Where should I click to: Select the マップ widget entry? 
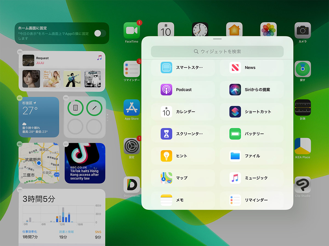tap(183, 178)
